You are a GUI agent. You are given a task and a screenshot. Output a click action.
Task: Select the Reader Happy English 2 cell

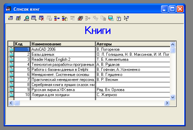click(63, 59)
